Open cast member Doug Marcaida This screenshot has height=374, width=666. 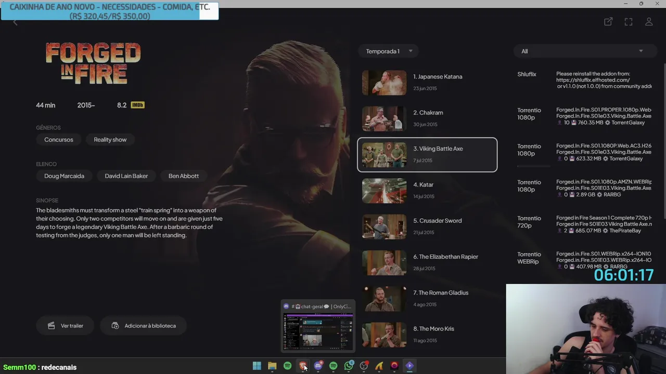coord(64,176)
